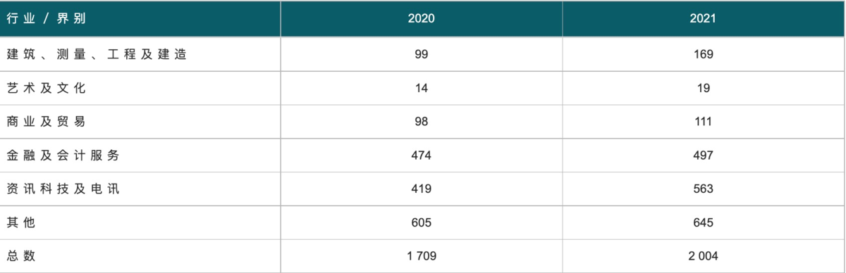Select the 艺术及文化 row label
The image size is (846, 273).
[x=46, y=88]
